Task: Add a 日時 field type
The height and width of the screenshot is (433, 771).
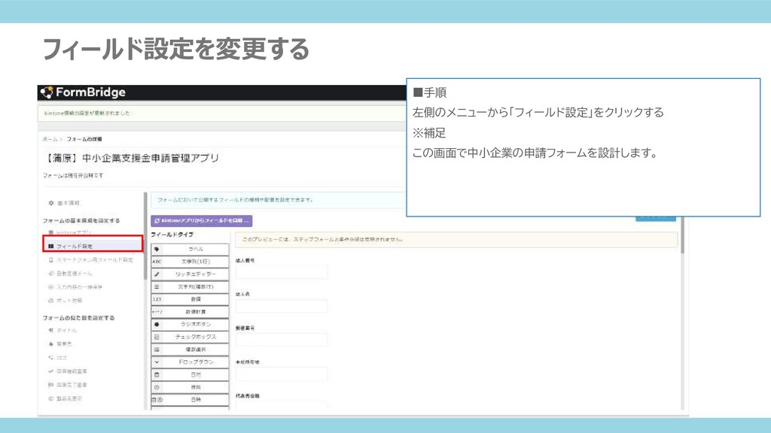Action: coord(190,400)
